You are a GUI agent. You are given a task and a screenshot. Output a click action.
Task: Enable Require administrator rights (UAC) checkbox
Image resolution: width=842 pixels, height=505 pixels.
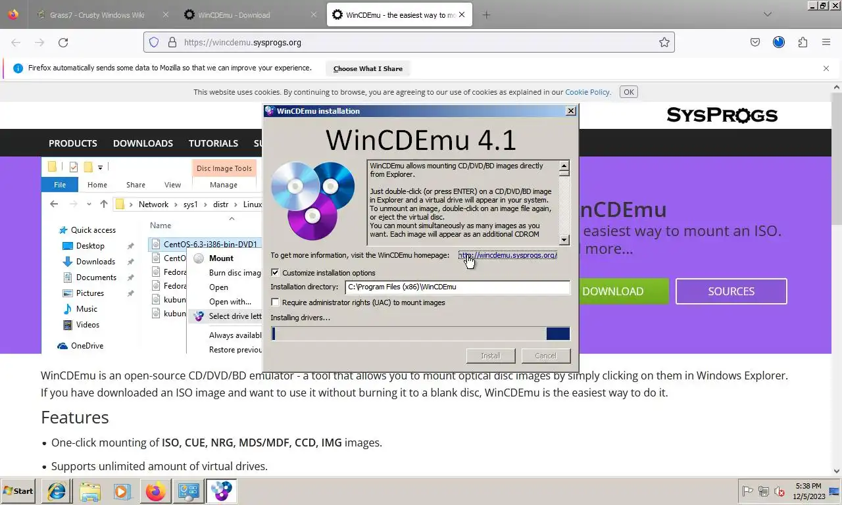coord(275,302)
